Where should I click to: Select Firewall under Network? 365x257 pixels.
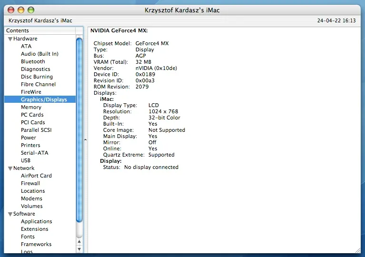pos(30,183)
